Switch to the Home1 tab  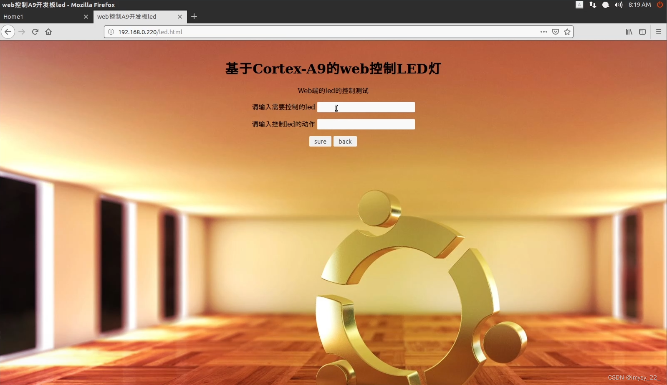click(x=46, y=17)
